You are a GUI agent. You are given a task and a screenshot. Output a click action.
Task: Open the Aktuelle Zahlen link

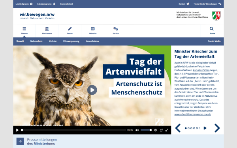coord(201,70)
